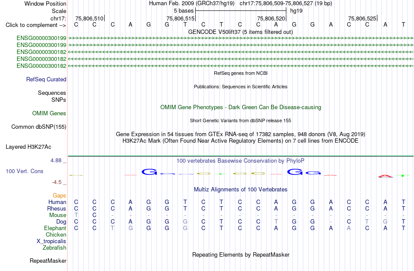
Task: Select the Mouse species label
Action: (58, 215)
